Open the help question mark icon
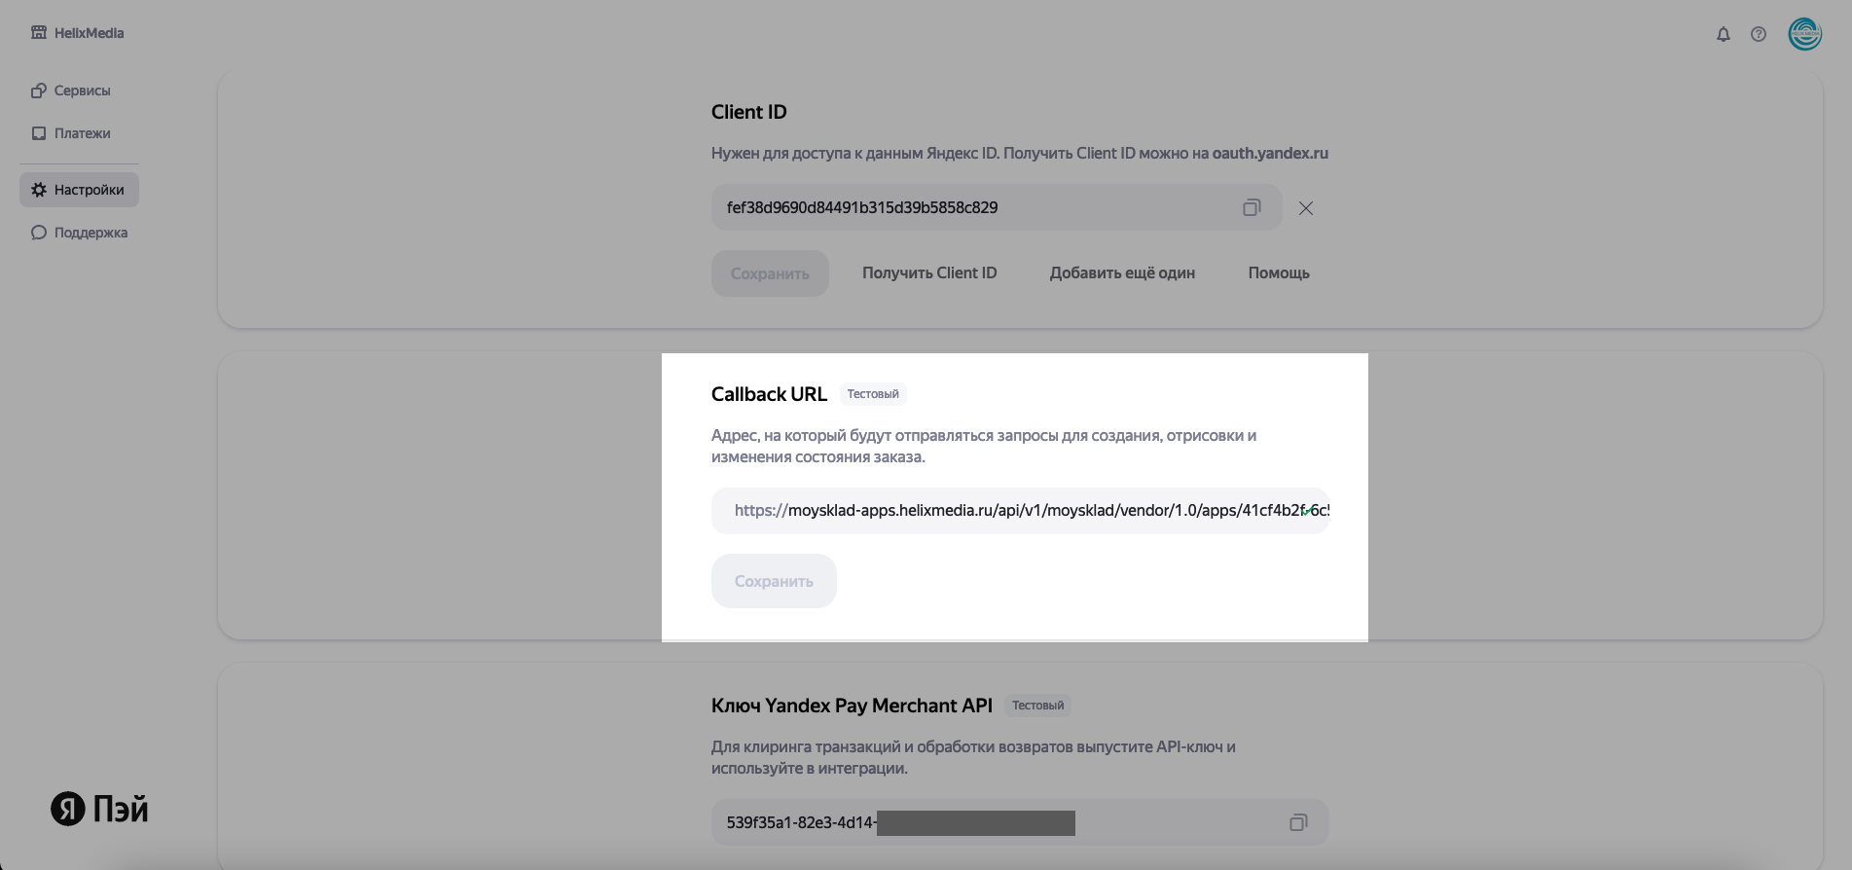The image size is (1852, 870). [x=1759, y=34]
